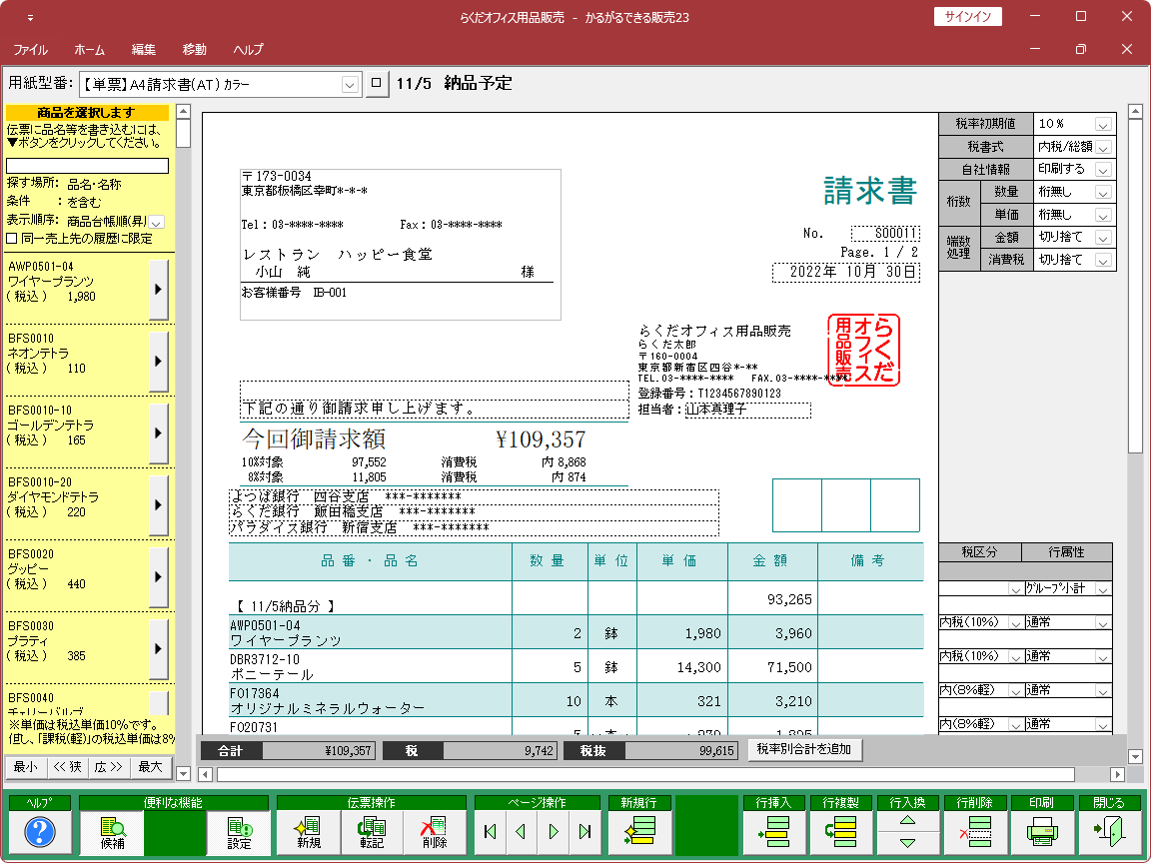
Task: Add a new row with 新規行 icon
Action: coord(639,832)
